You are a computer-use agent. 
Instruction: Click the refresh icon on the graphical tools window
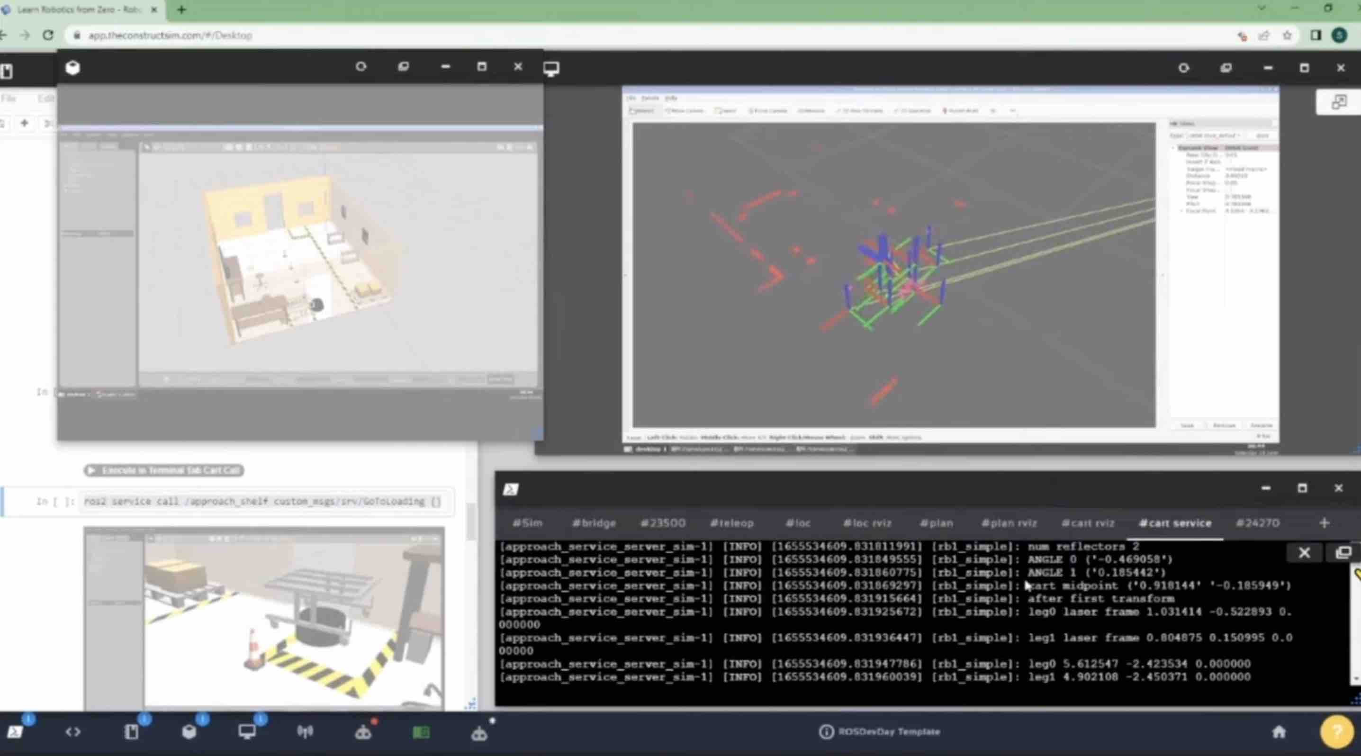point(1183,68)
